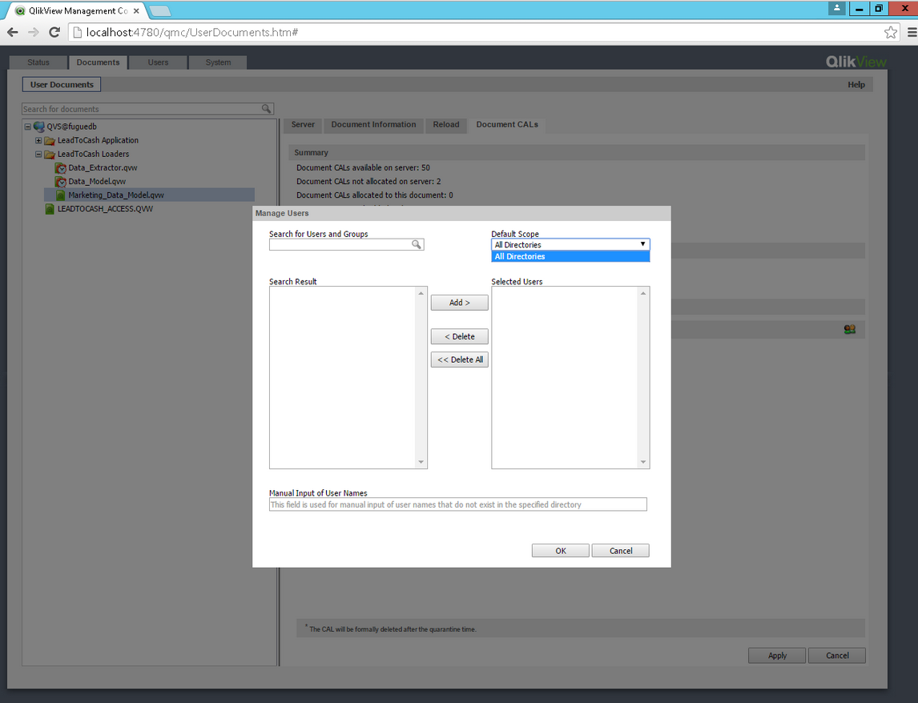The image size is (918, 703).
Task: Collapse the QVS@fuguedb tree node
Action: (27, 127)
